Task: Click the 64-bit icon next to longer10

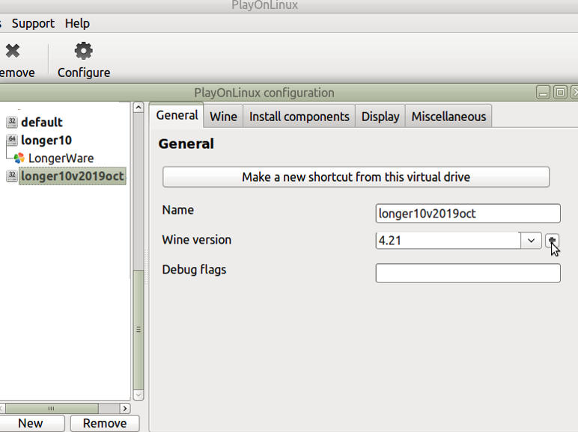Action: tap(11, 140)
